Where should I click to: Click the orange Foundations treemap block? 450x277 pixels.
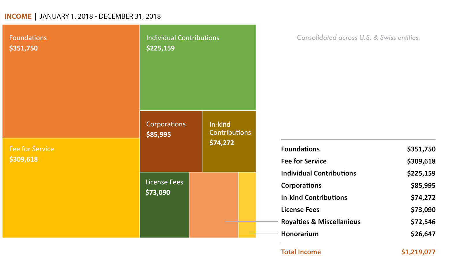point(71,81)
